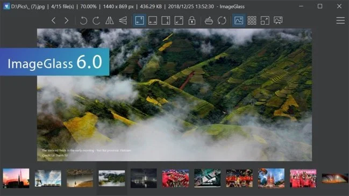Rotate image counterclockwise
This screenshot has width=349, height=196.
(83, 20)
